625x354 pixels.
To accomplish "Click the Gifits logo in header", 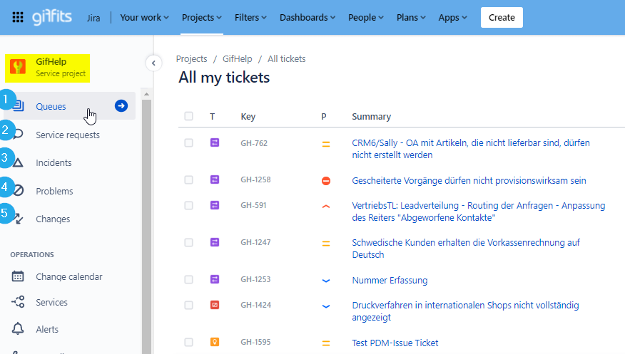I will click(52, 17).
